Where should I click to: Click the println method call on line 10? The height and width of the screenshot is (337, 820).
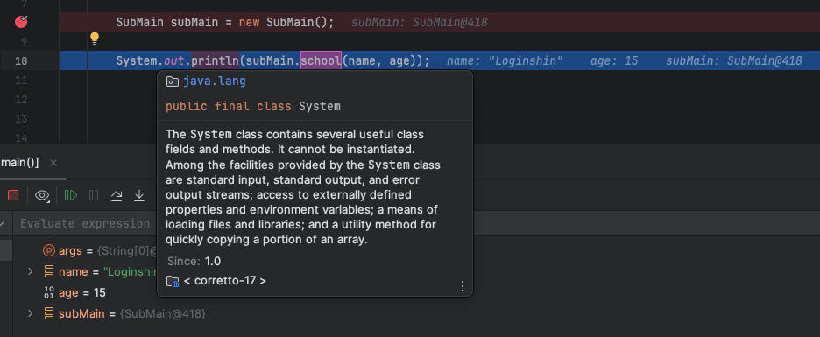point(215,61)
